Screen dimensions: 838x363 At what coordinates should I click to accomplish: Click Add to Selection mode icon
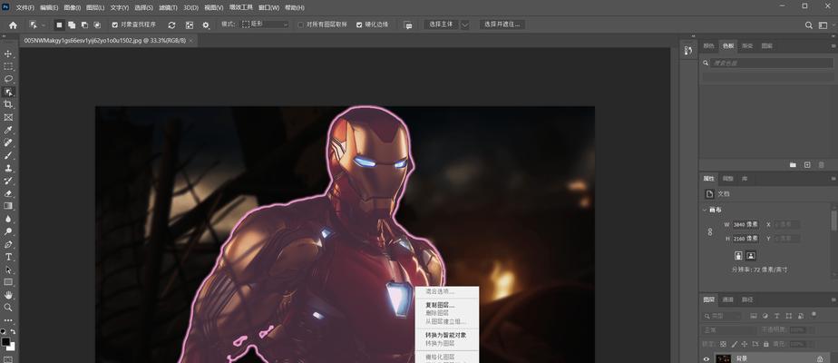[x=72, y=25]
